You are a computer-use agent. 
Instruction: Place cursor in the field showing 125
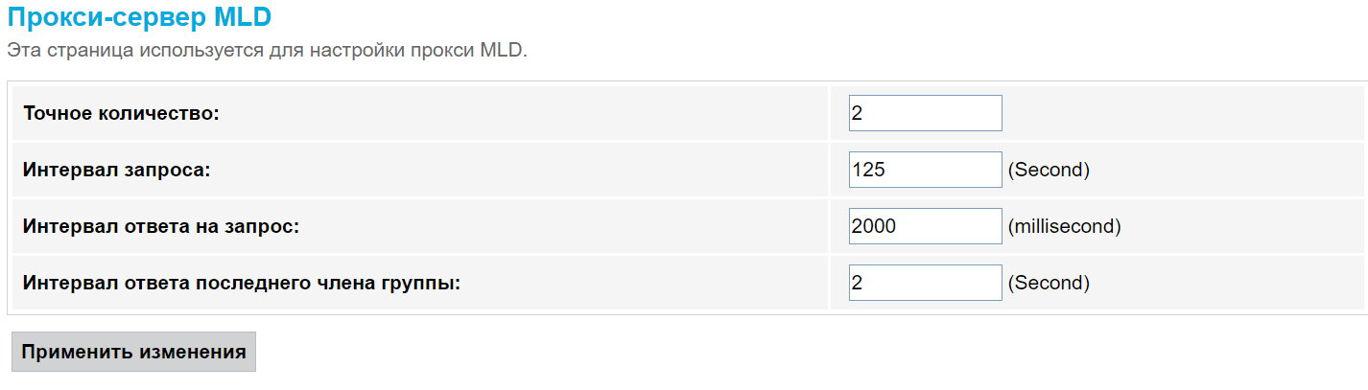tap(925, 170)
